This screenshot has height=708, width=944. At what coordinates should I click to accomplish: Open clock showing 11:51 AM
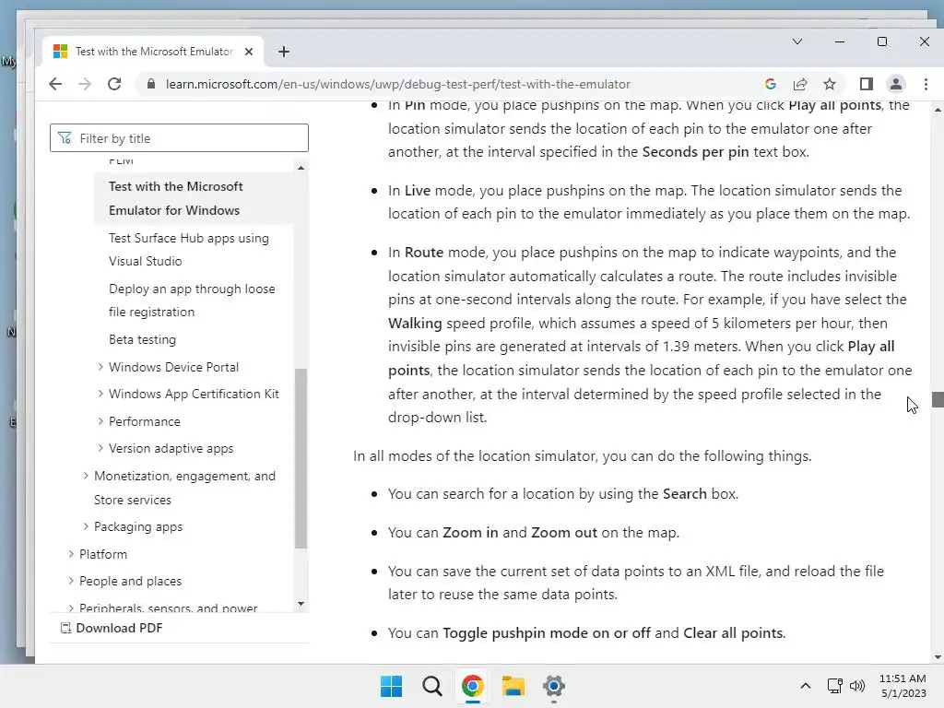click(x=903, y=686)
